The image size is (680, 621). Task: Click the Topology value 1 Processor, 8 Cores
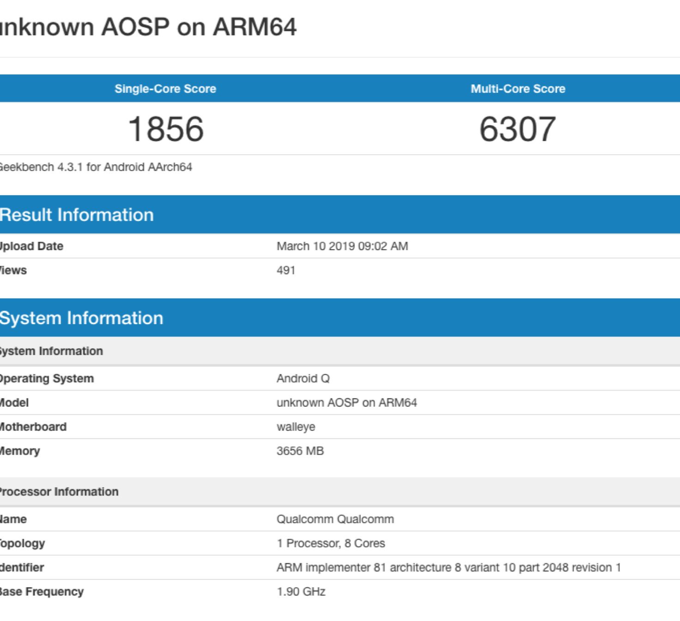click(x=331, y=543)
